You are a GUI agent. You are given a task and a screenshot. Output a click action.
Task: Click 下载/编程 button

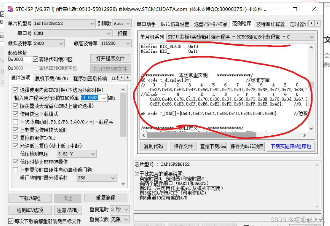tap(30, 198)
